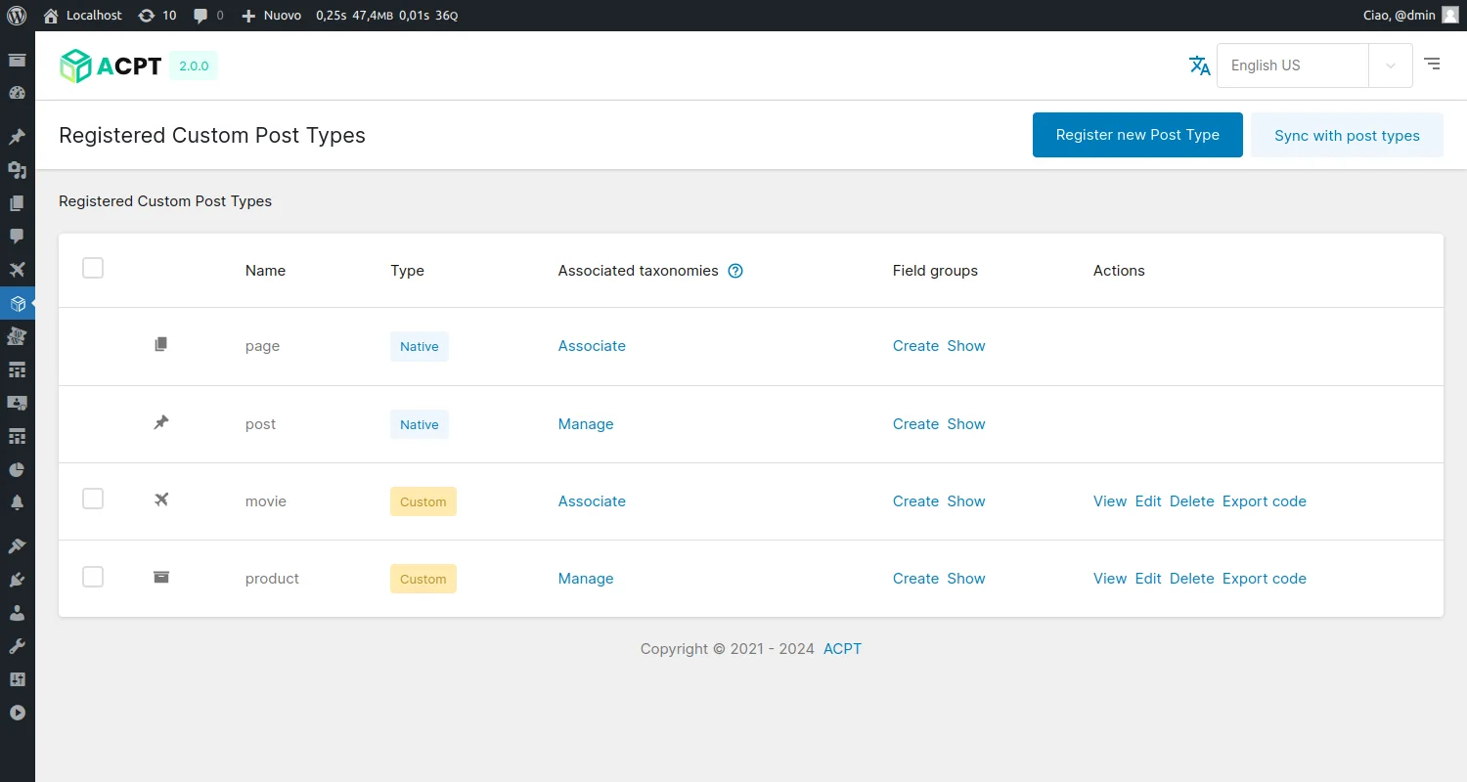Open Plugins plug icon in sidebar
This screenshot has height=782, width=1467.
click(17, 580)
